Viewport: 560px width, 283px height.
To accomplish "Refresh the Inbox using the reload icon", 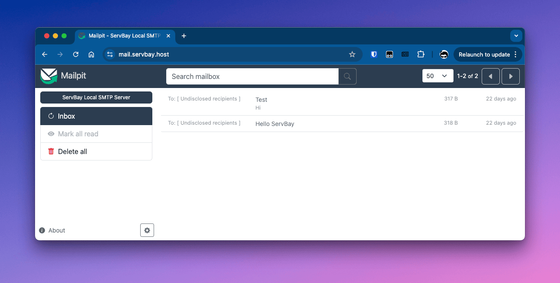I will [51, 116].
